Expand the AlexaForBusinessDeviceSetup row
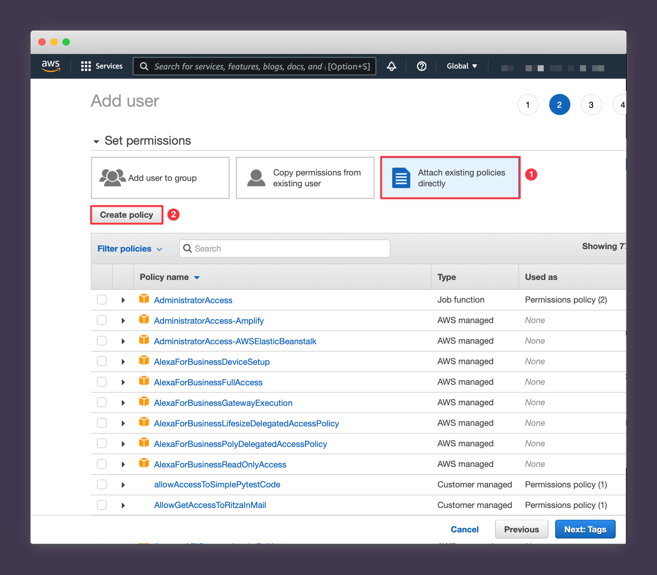The image size is (657, 575). point(123,362)
